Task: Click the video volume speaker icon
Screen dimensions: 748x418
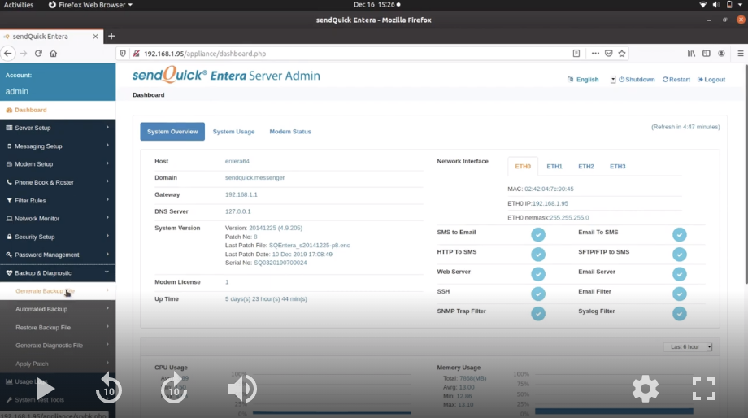Action: click(241, 389)
